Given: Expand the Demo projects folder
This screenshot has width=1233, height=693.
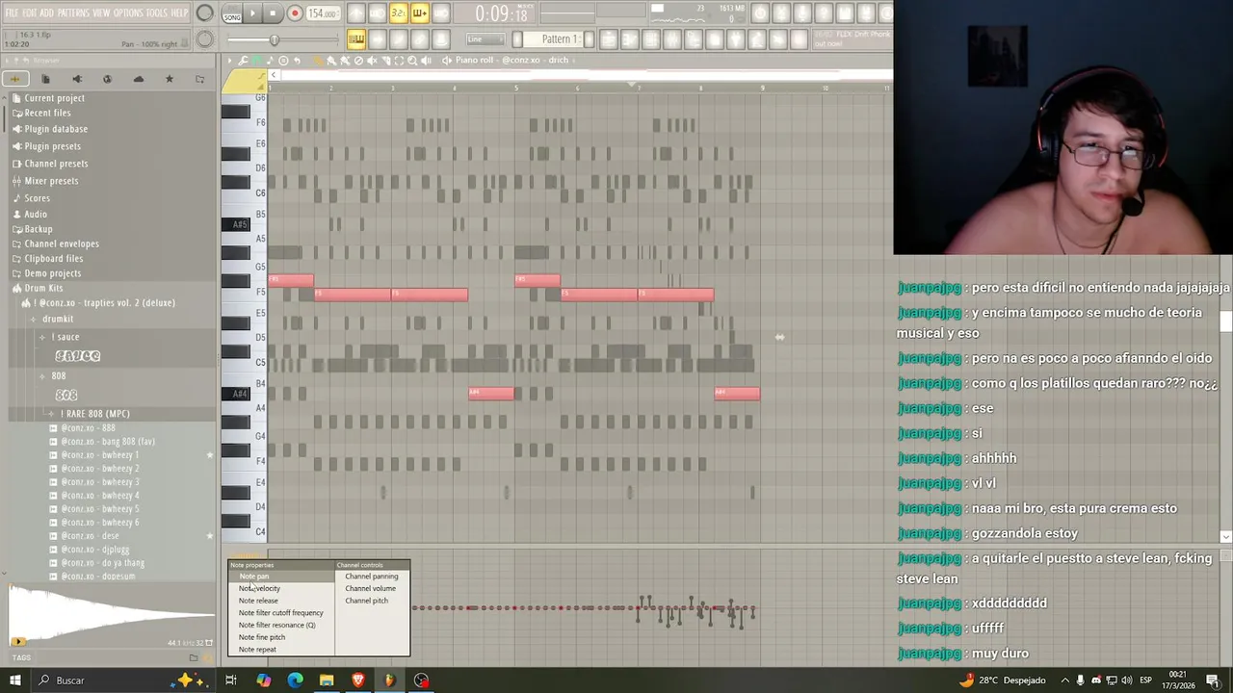Looking at the screenshot, I should click(x=52, y=273).
